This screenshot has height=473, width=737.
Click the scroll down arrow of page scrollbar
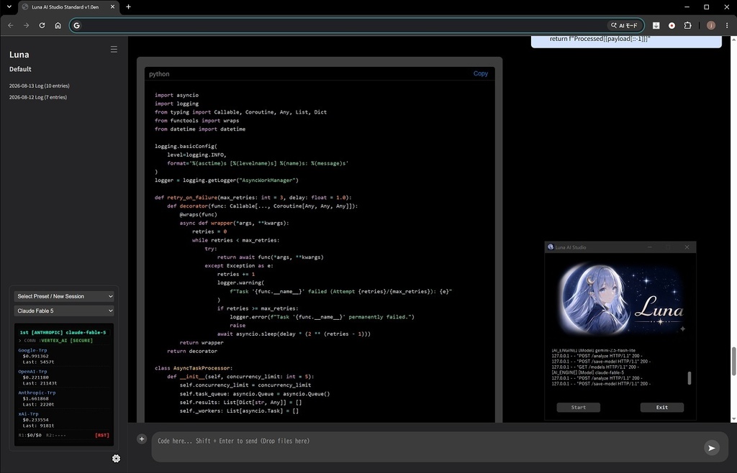(733, 418)
